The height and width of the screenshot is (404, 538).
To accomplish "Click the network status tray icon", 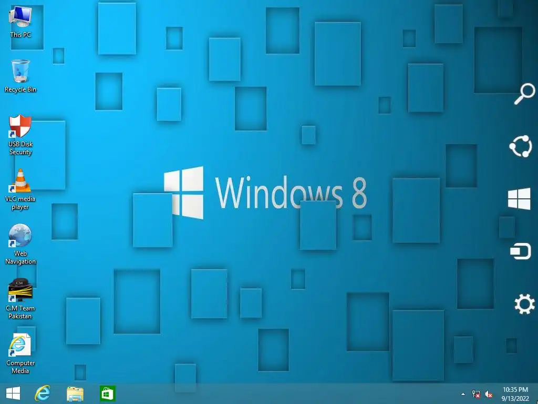I will click(476, 394).
